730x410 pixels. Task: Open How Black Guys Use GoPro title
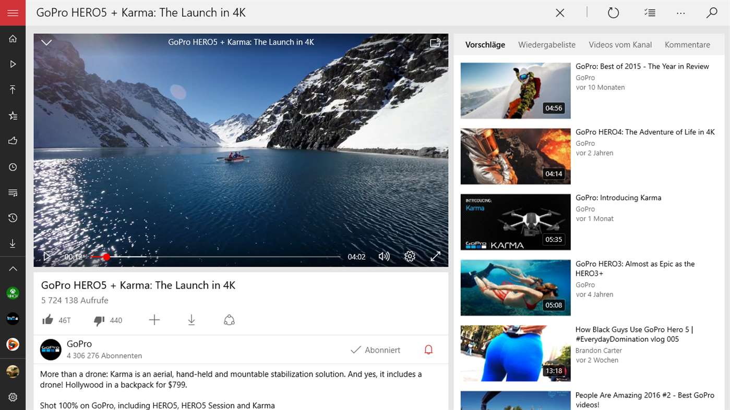tap(634, 334)
